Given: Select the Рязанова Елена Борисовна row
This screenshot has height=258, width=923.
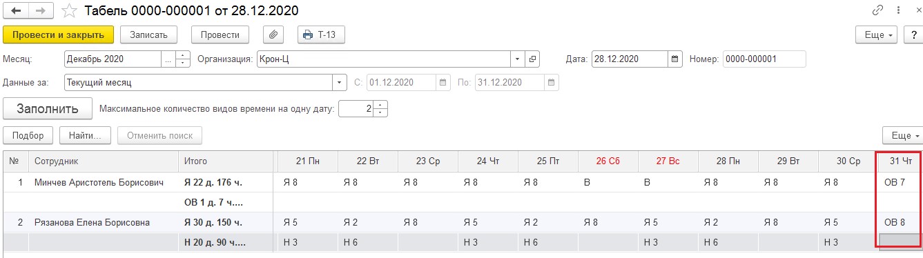Looking at the screenshot, I should 461,222.
